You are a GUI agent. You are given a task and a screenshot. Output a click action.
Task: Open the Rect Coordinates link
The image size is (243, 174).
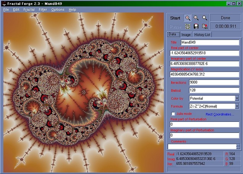(220, 114)
